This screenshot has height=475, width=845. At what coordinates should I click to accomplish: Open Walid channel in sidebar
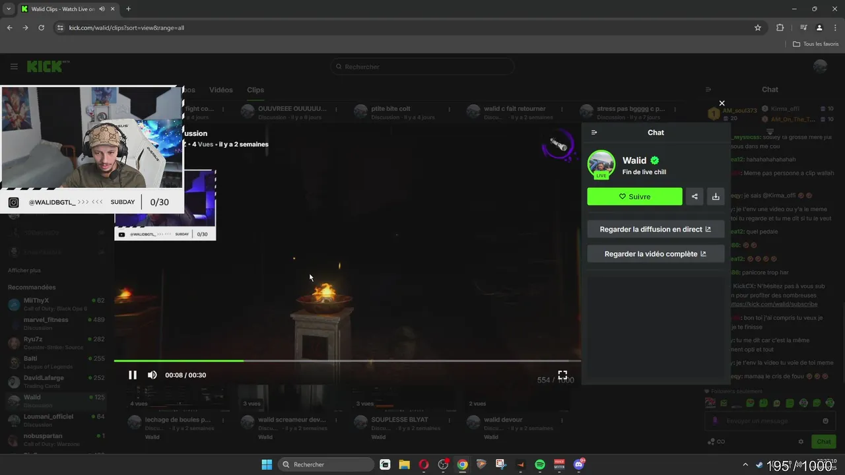[x=56, y=401]
